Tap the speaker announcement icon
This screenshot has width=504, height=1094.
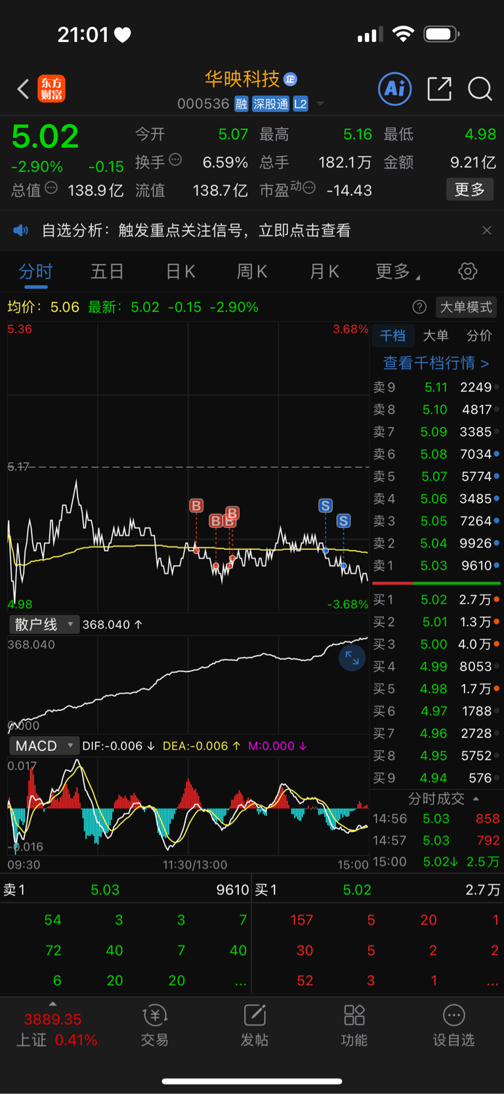pyautogui.click(x=21, y=231)
